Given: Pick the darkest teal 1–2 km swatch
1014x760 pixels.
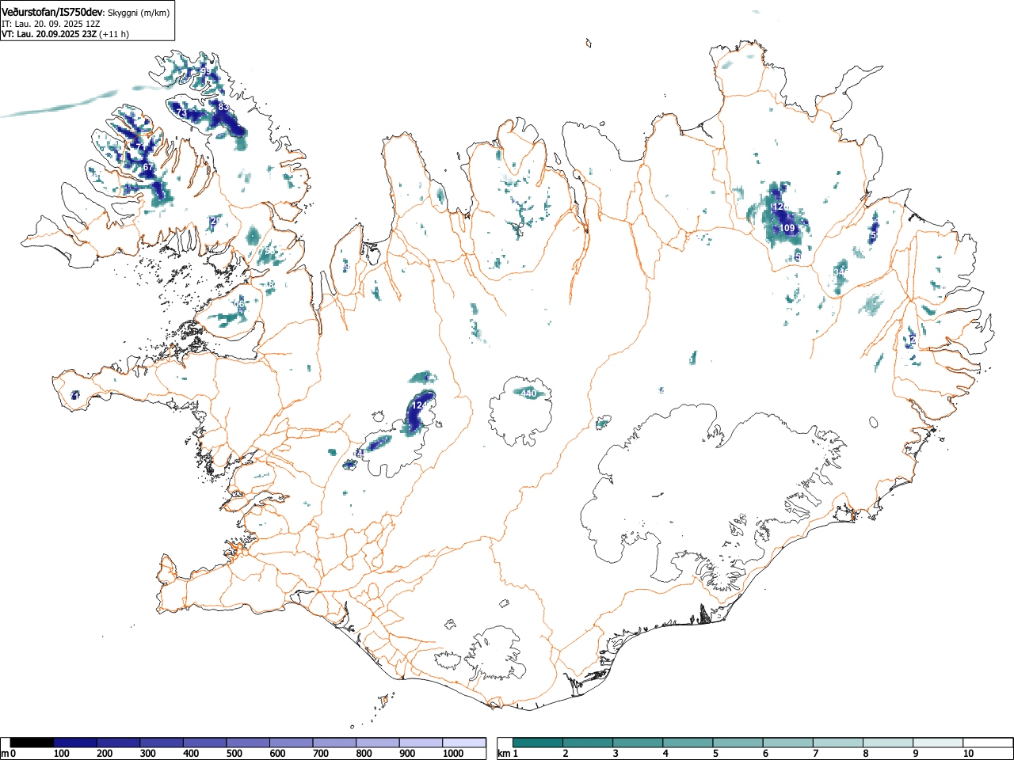Looking at the screenshot, I should pyautogui.click(x=538, y=743).
